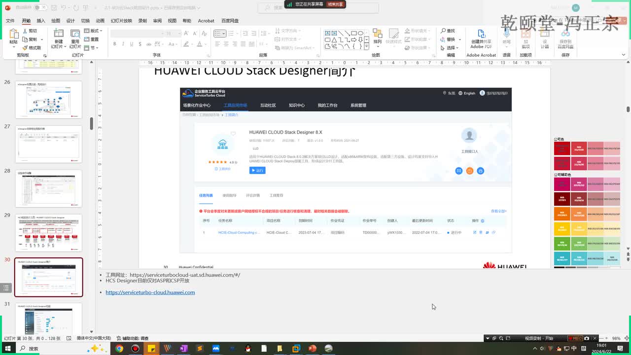631x355 pixels.
Task: Click the HCIE-Cloud Computing task name link
Action: (239, 232)
